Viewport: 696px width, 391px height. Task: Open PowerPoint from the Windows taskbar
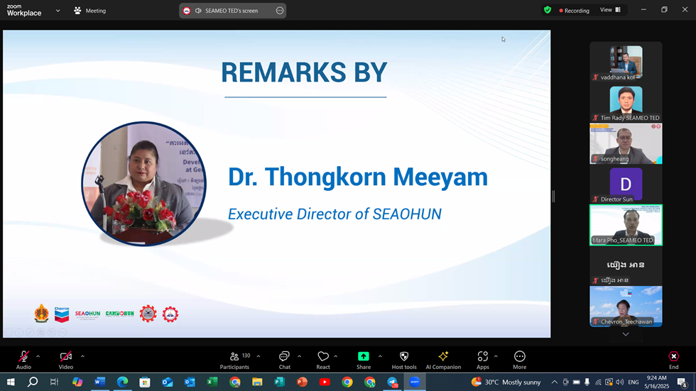coord(302,382)
